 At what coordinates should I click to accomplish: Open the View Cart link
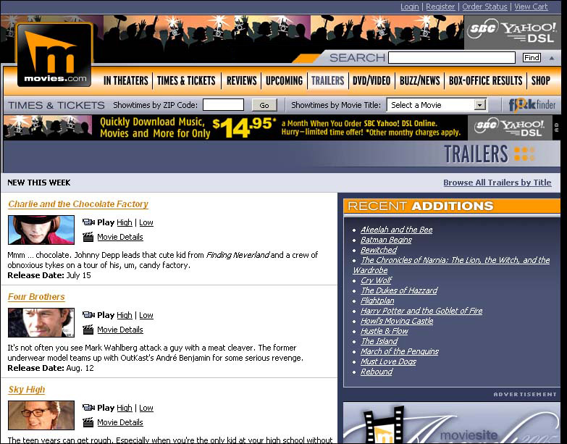[x=531, y=7]
